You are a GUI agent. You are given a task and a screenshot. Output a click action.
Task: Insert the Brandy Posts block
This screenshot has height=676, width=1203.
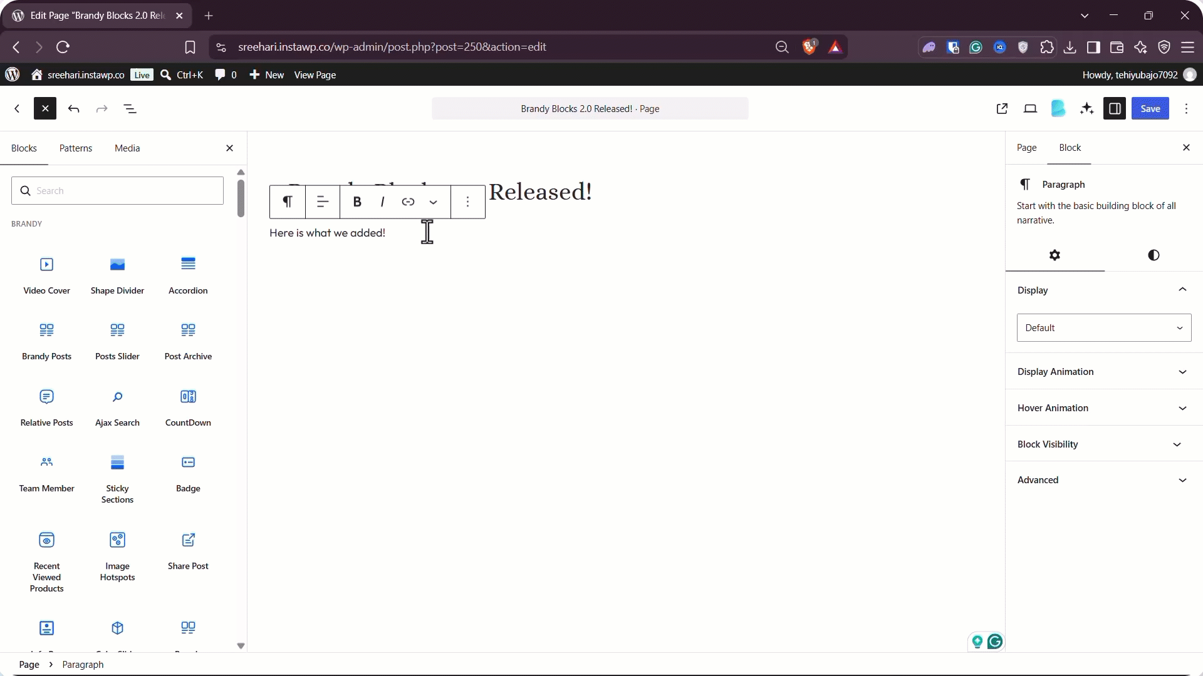pos(46,341)
